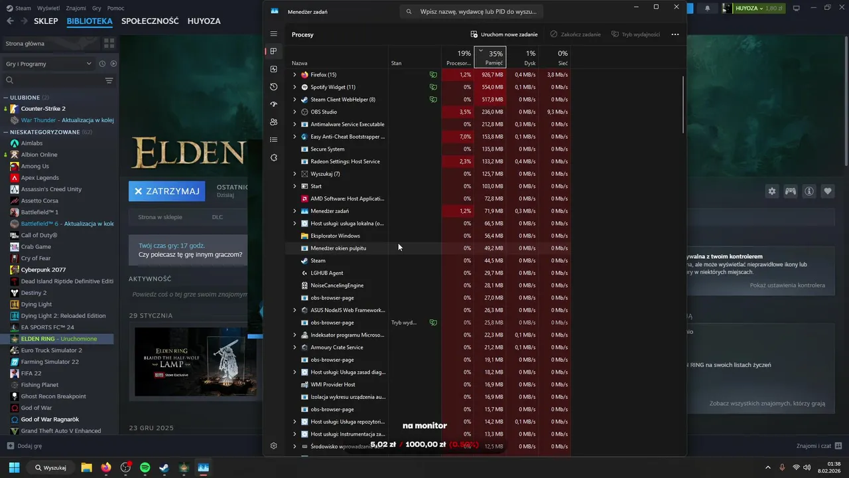The width and height of the screenshot is (849, 478).
Task: Open App history icon in Task Manager sidebar
Action: click(x=274, y=87)
